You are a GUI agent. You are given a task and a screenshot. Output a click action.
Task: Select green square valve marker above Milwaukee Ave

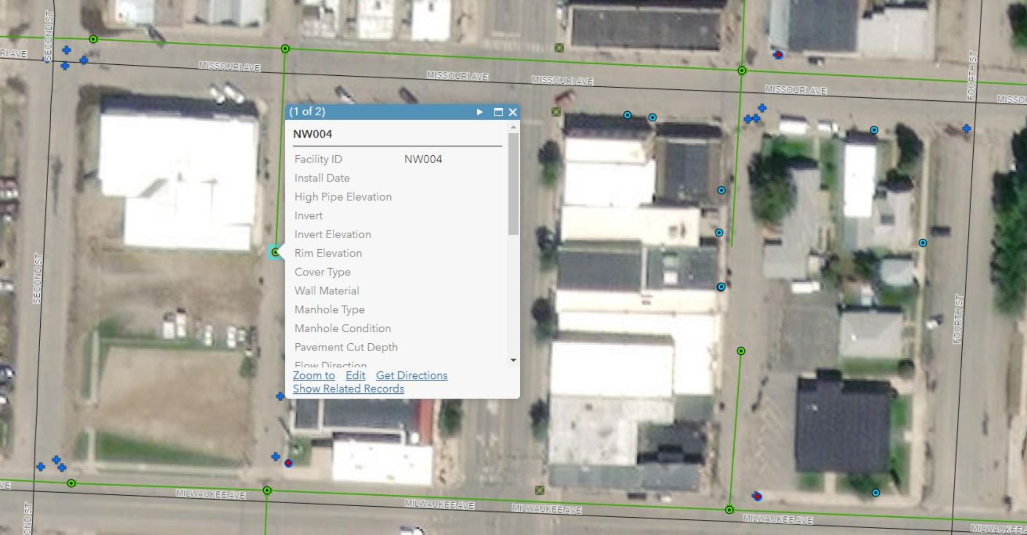click(x=540, y=490)
